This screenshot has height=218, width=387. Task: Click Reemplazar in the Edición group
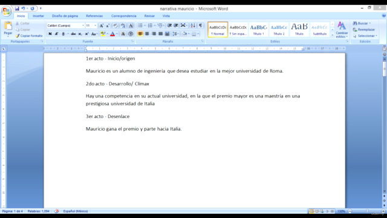coord(364,30)
